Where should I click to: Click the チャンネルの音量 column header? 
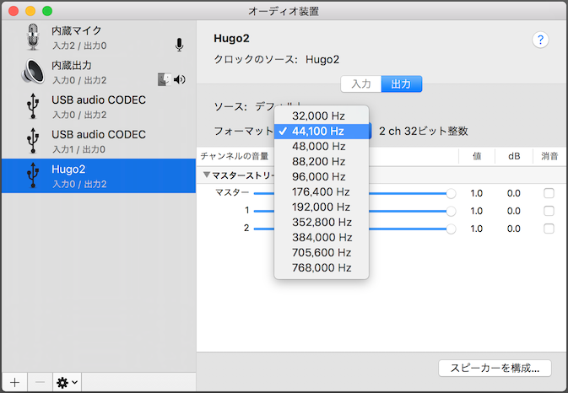235,156
